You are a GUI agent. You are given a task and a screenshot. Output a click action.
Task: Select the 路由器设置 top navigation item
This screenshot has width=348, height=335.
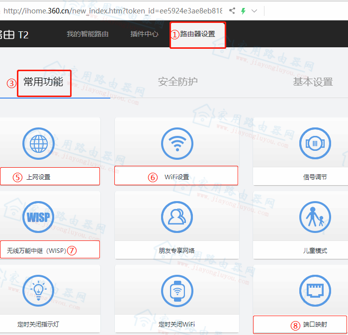[x=197, y=34]
